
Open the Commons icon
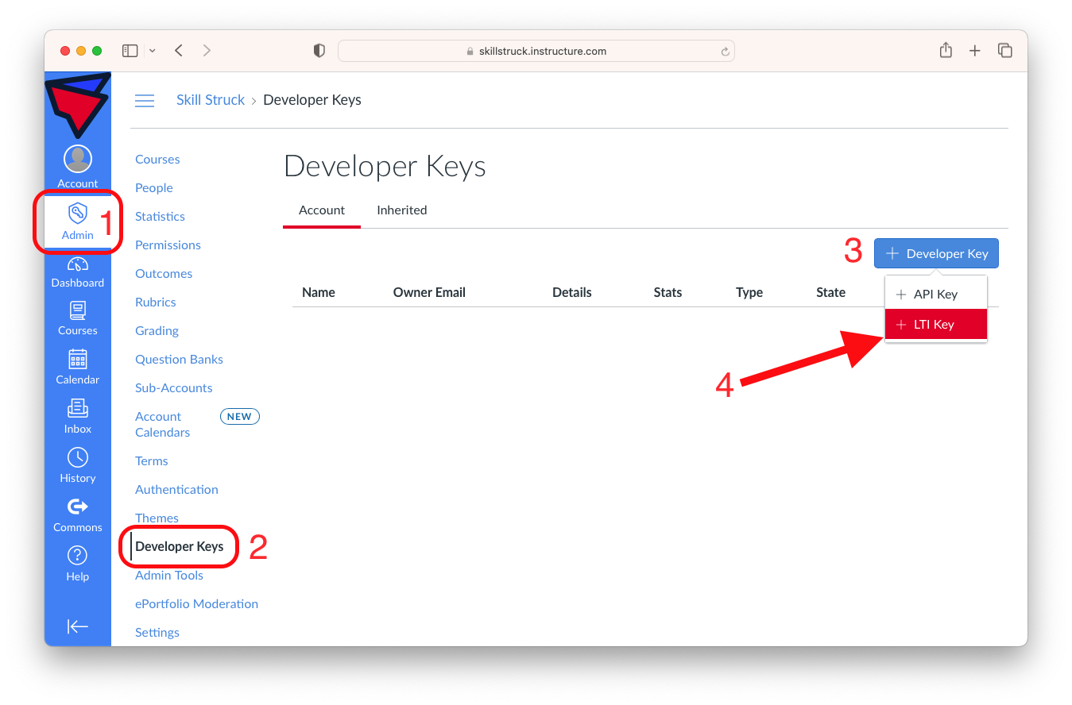[77, 508]
